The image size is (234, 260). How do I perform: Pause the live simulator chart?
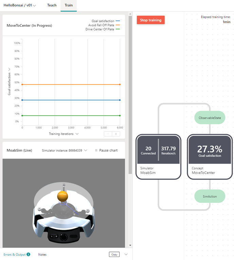(106, 150)
